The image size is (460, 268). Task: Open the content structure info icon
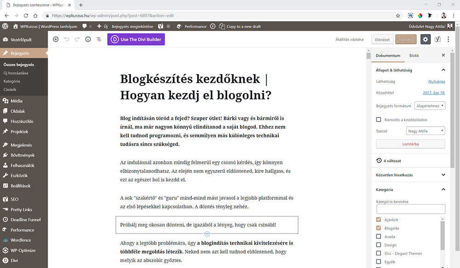tap(87, 39)
